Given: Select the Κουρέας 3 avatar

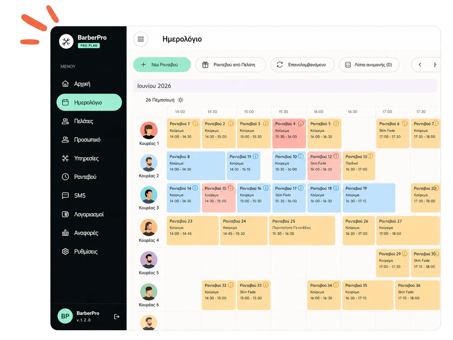Looking at the screenshot, I should (x=149, y=195).
